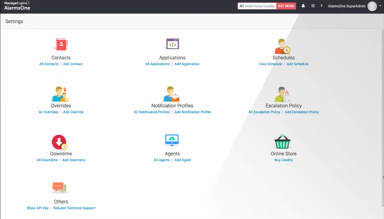This screenshot has width=384, height=219.
Task: Open the All Agents link
Action: click(x=161, y=160)
